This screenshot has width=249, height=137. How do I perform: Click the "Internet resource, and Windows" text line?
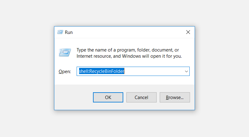coord(129,56)
